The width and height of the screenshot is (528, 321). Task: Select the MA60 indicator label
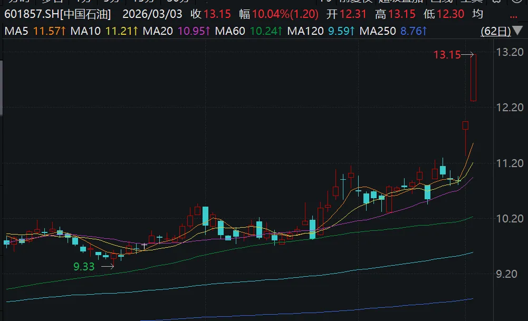pyautogui.click(x=230, y=31)
